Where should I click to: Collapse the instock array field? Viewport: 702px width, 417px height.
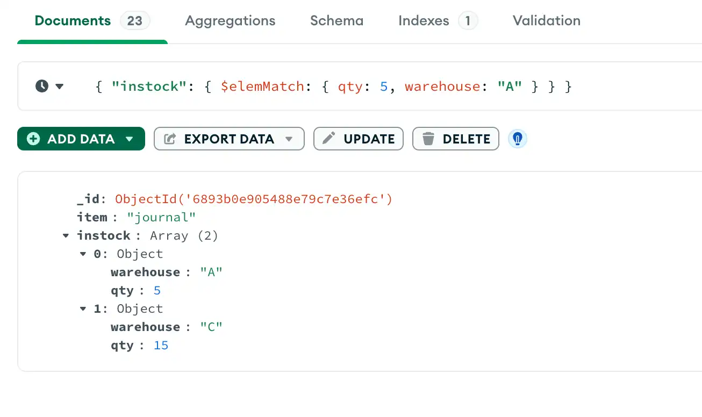65,235
